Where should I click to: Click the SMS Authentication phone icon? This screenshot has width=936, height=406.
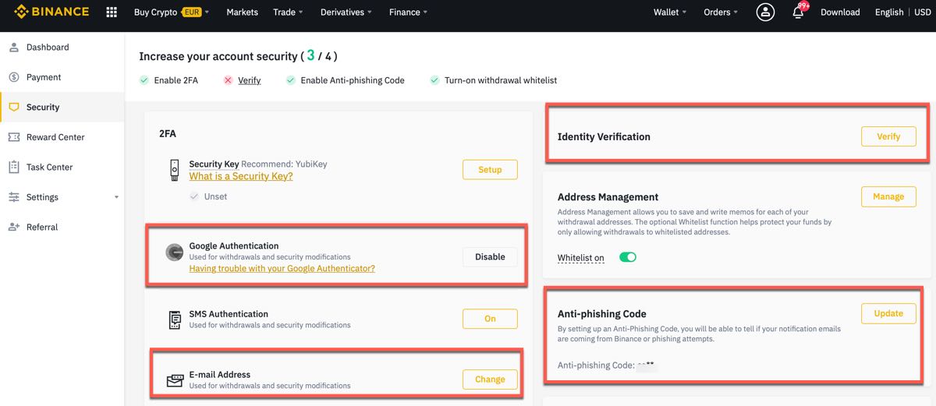(175, 320)
